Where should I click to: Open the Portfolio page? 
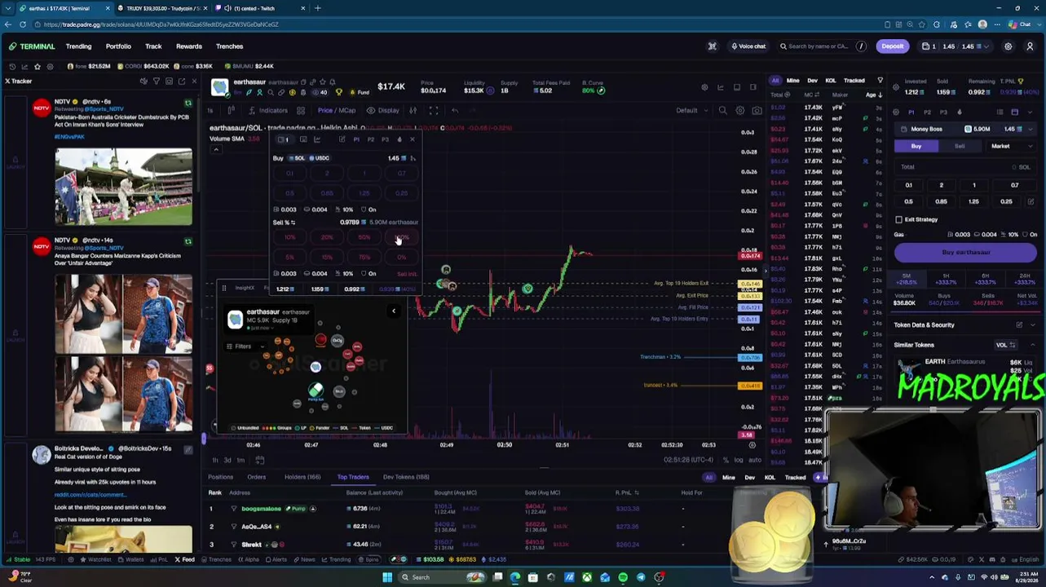point(118,46)
